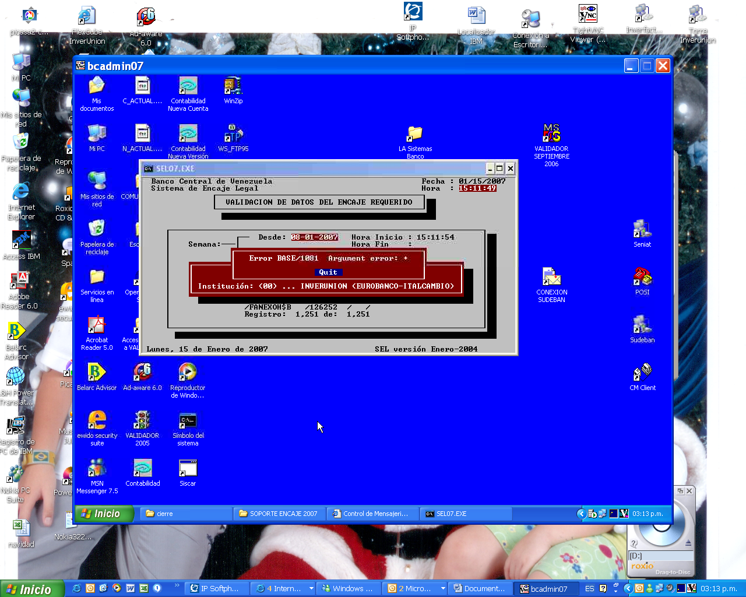Viewport: 746px width, 597px height.
Task: Launch the CM Client shortcut
Action: tap(642, 377)
